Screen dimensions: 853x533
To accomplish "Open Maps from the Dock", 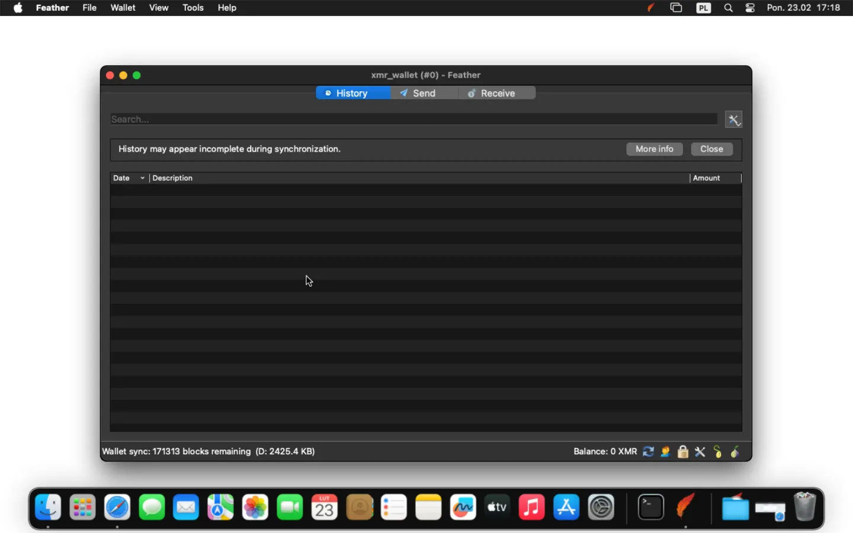I will (221, 508).
